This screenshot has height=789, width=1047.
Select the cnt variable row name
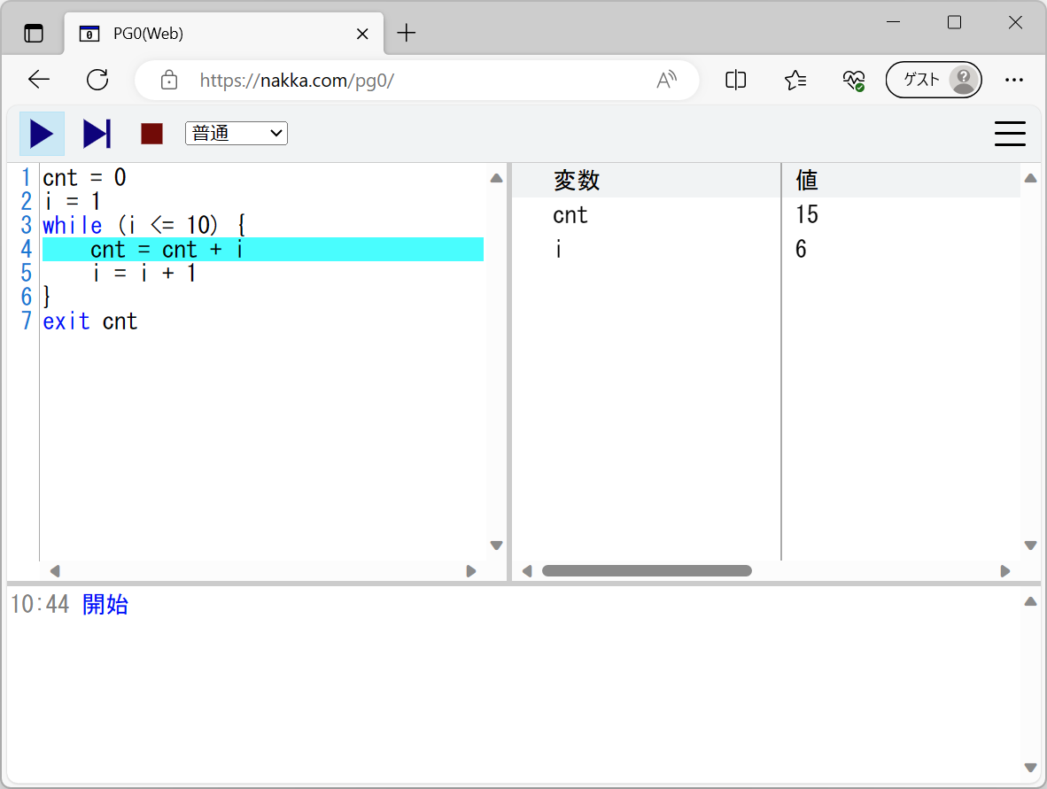[x=570, y=215]
